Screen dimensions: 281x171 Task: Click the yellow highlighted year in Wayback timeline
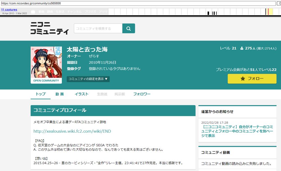click(270, 12)
